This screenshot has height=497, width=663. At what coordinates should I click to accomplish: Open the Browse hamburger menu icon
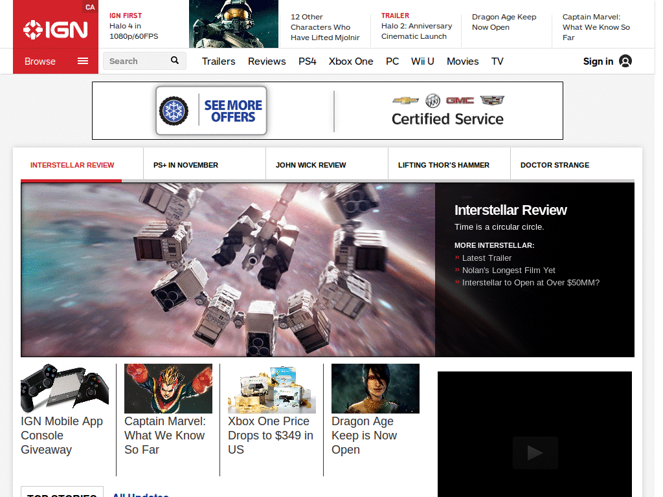(83, 61)
